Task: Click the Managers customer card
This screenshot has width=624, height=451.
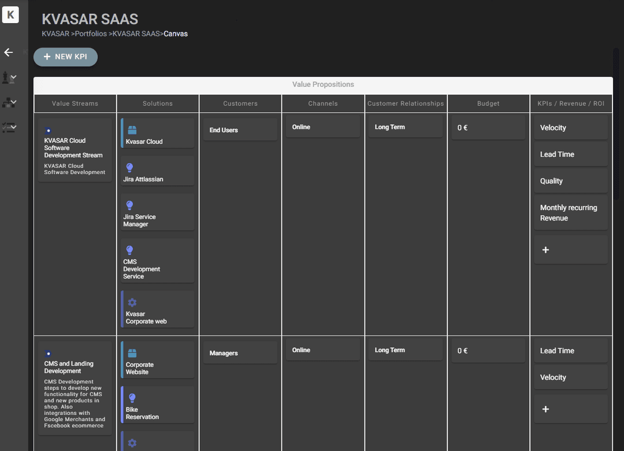Action: pos(240,353)
